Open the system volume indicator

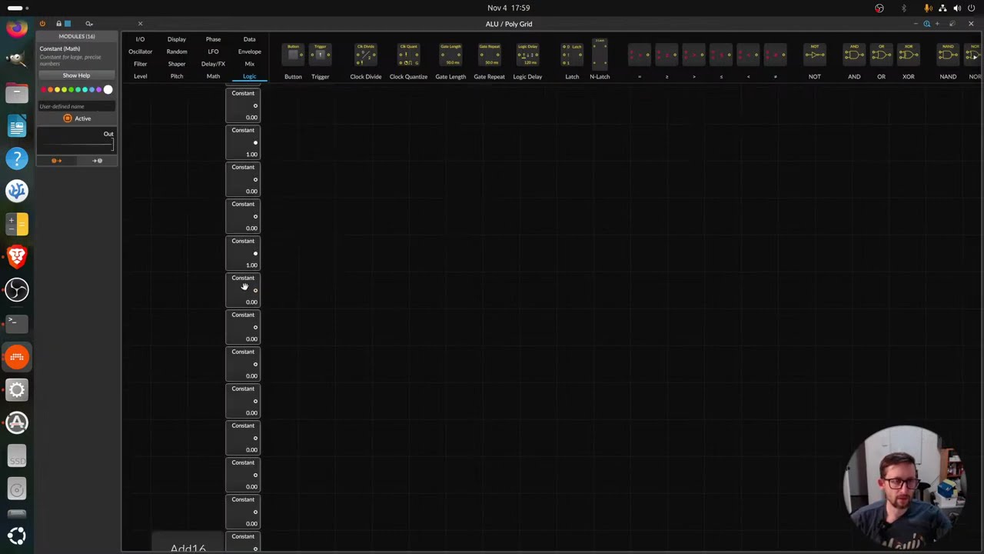coord(957,8)
